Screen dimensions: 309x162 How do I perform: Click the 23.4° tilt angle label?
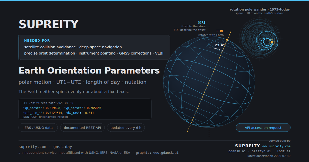[x=220, y=45]
